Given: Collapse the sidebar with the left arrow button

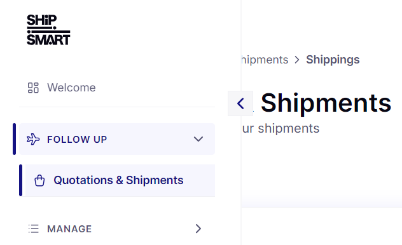Looking at the screenshot, I should click(x=240, y=103).
